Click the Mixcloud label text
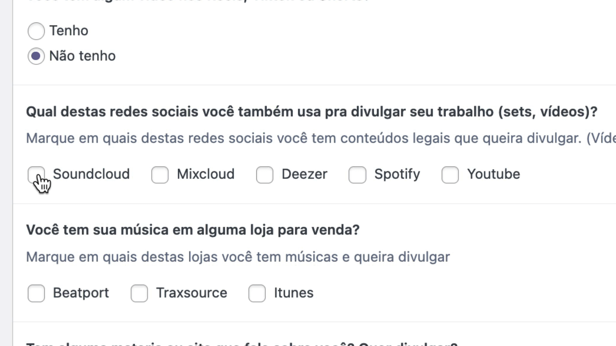 pos(206,174)
